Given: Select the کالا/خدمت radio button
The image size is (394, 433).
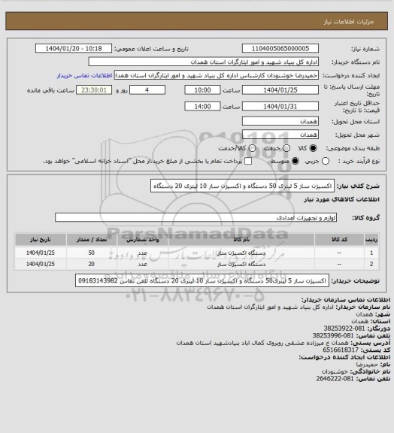Looking at the screenshot, I should [252, 148].
